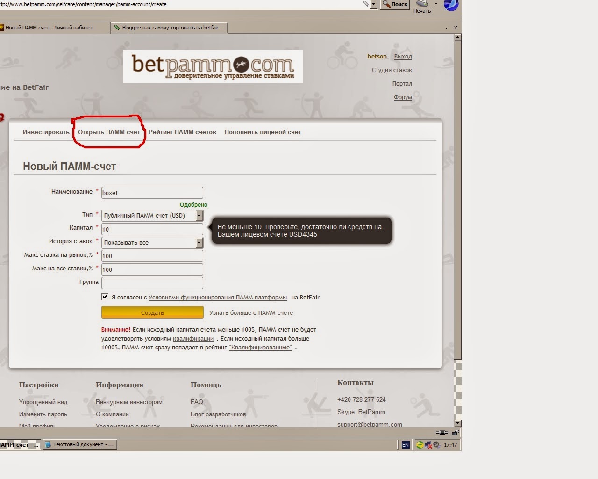Open the betson user profile link
The image size is (598, 479).
point(377,56)
